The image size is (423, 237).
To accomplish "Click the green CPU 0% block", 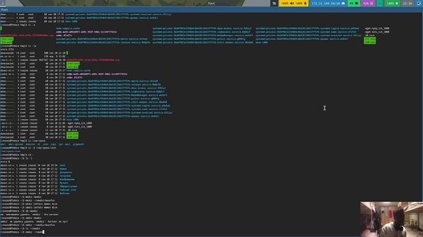I will point(354,3).
